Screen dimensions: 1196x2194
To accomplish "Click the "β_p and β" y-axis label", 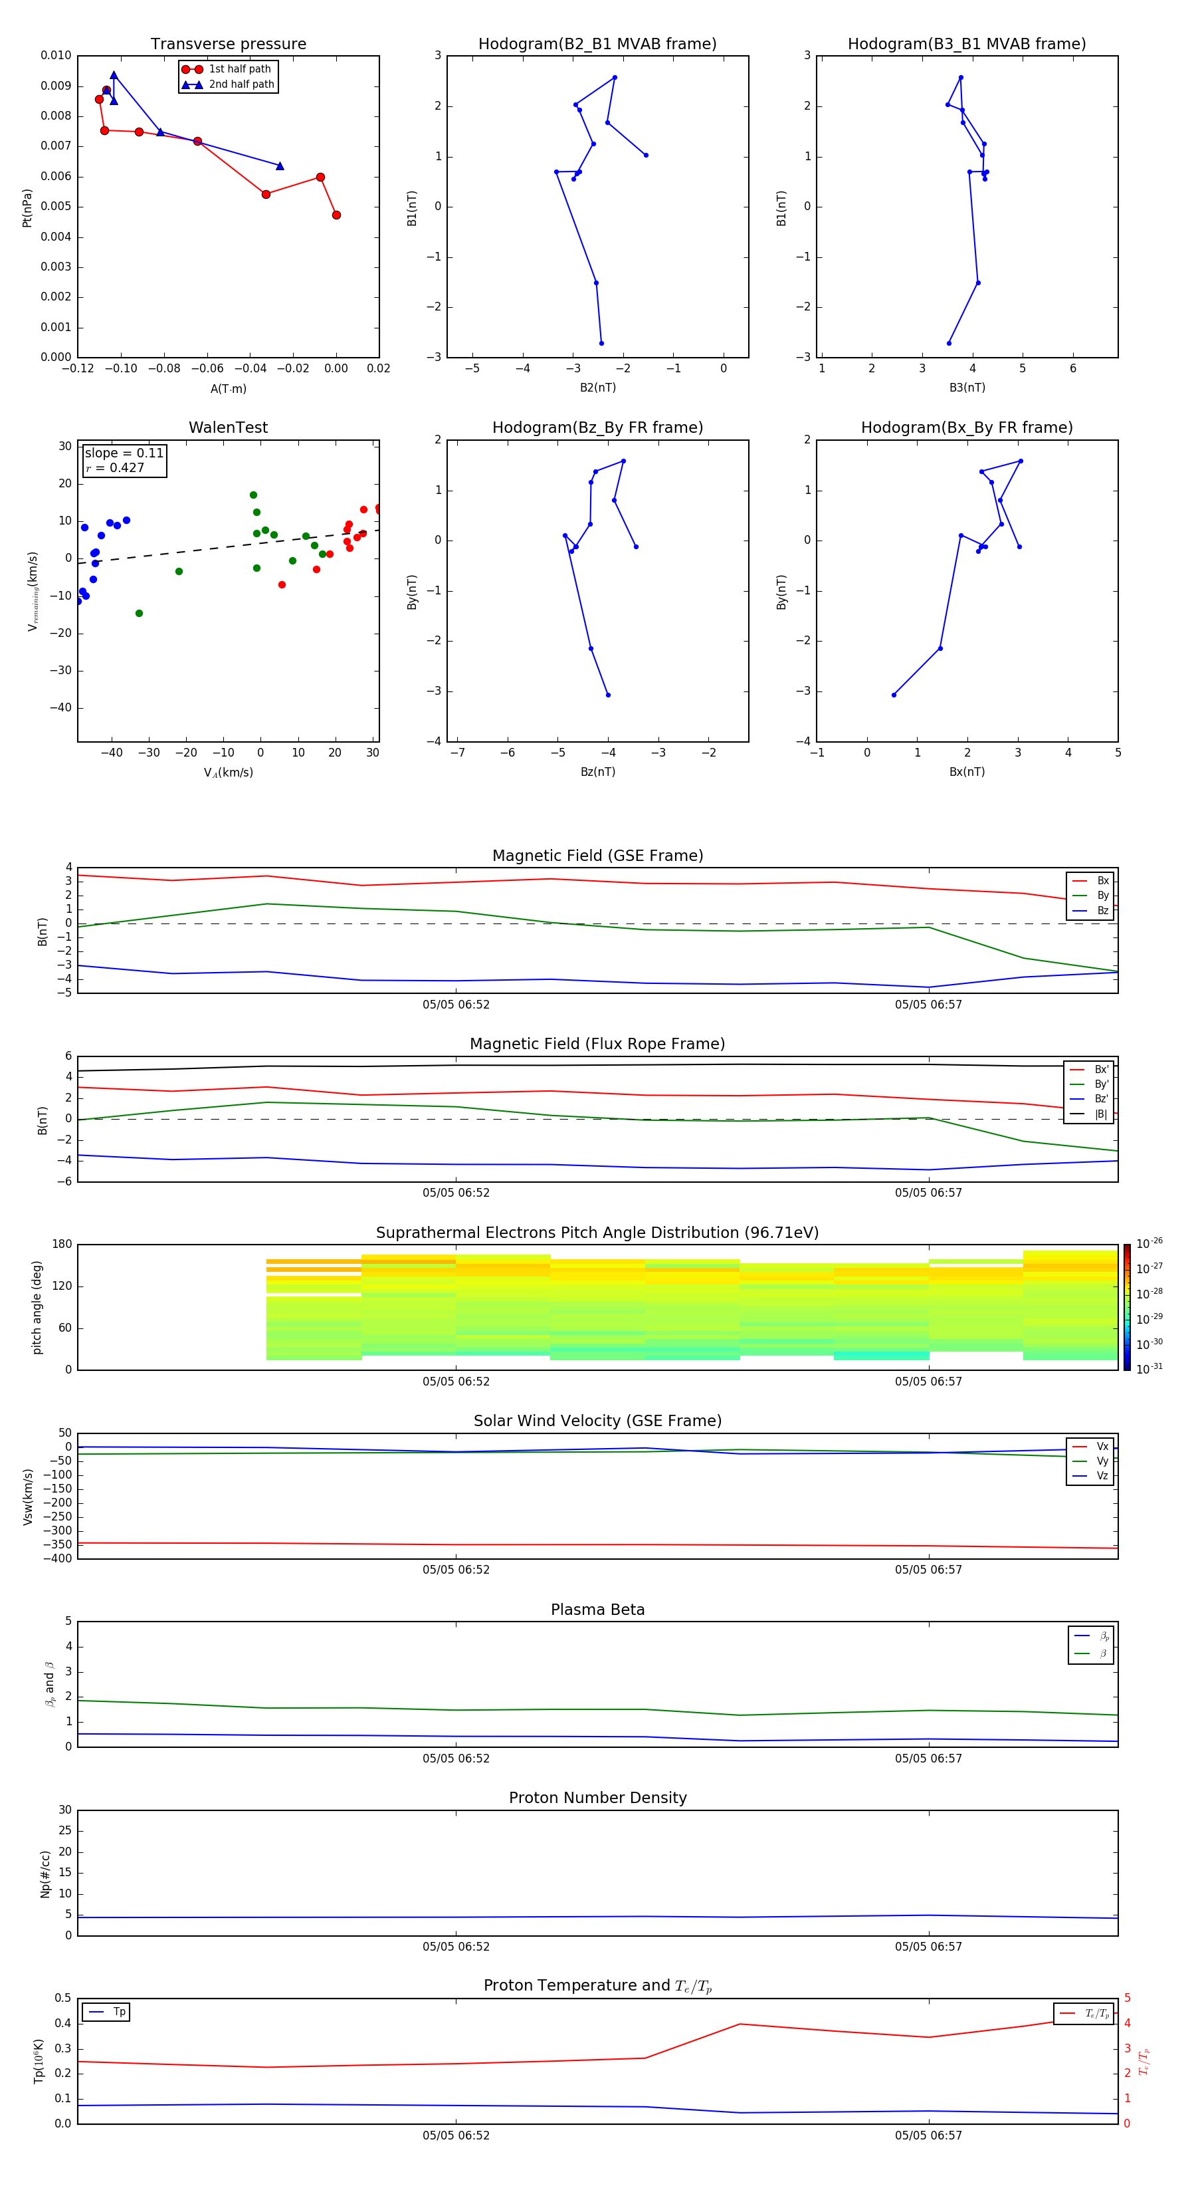I will (x=49, y=1684).
